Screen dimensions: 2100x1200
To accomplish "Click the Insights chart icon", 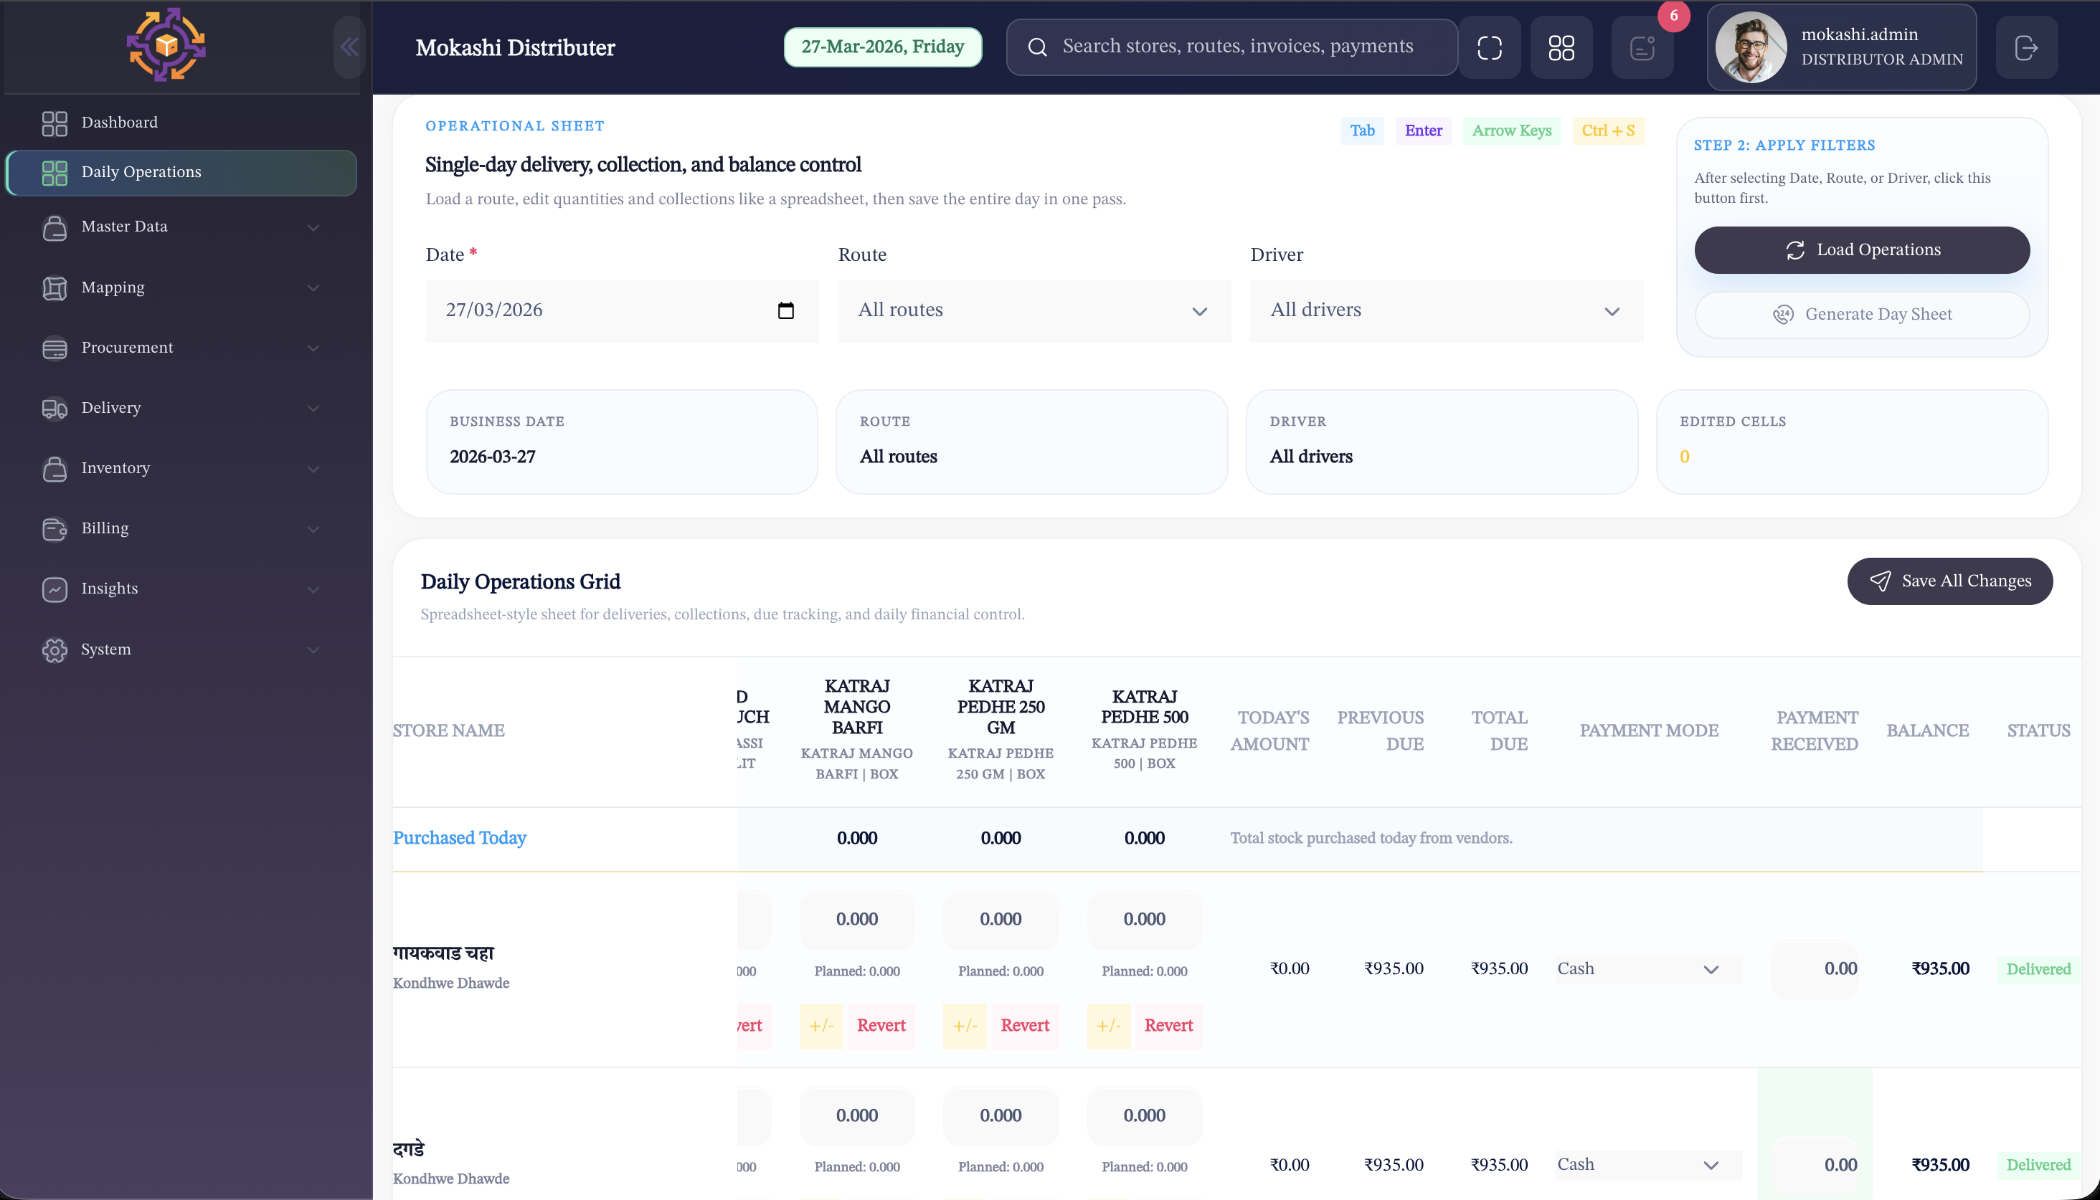I will (55, 589).
